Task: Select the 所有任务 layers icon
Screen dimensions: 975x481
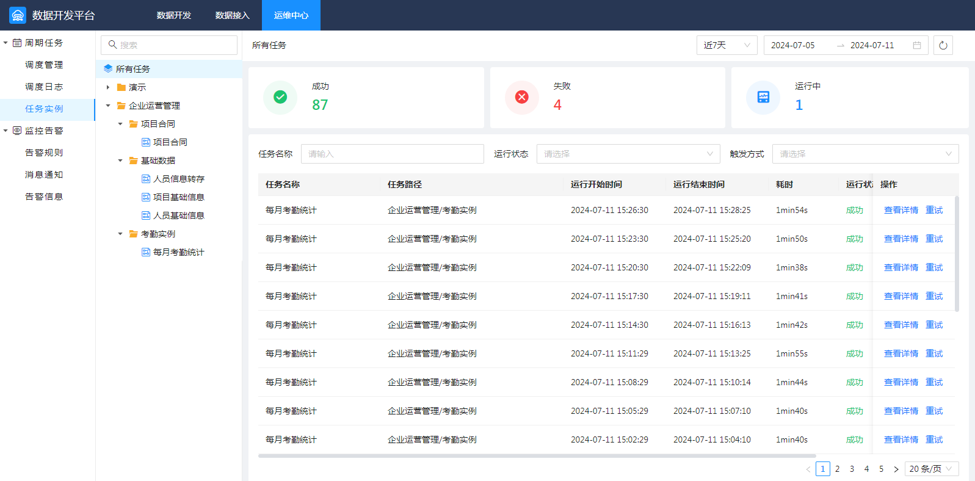Action: 108,68
